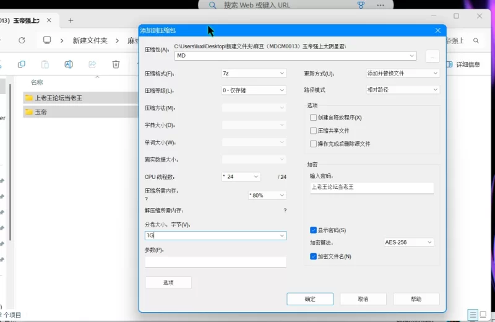Click the share icon in Explorer toolbar
Image resolution: width=495 pixels, height=322 pixels.
(x=92, y=64)
